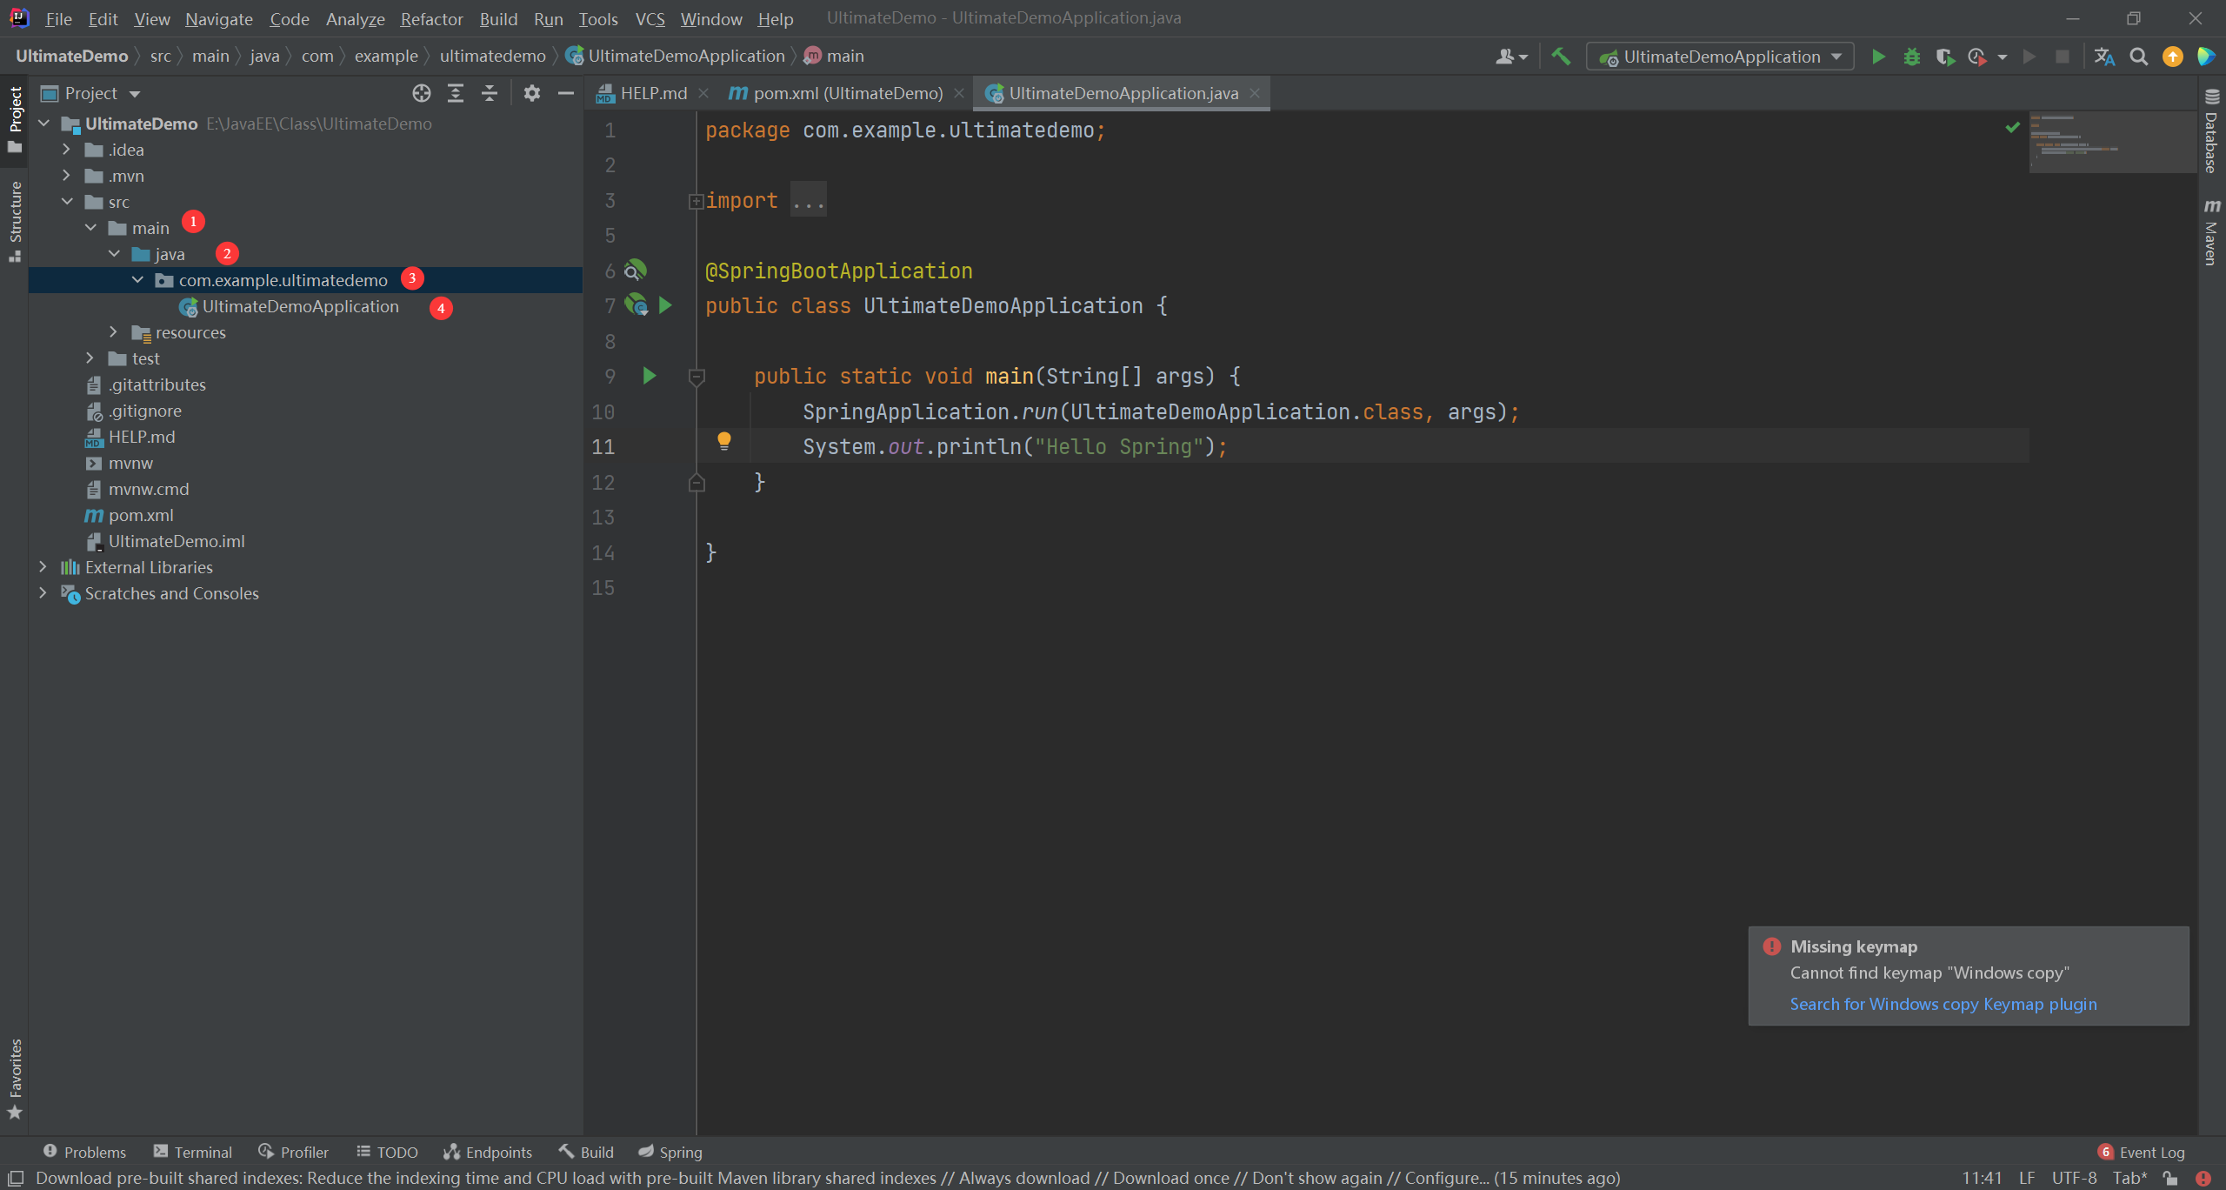Open the Favorites tool window

[x=15, y=1080]
